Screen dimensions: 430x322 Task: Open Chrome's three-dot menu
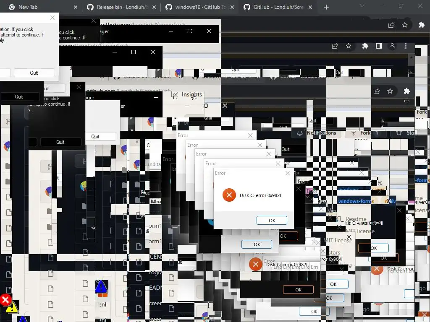pos(406,46)
